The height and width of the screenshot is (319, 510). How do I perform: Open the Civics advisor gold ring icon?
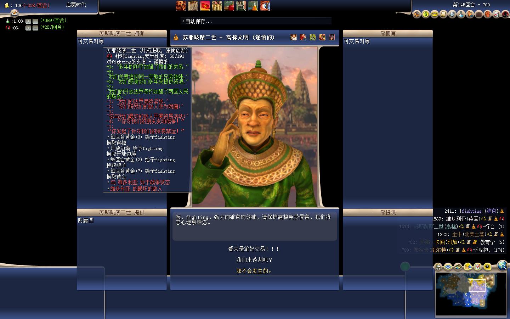[x=435, y=14]
